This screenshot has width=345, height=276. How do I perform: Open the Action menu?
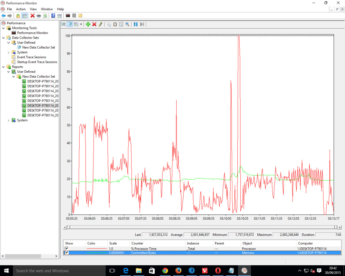tap(21, 9)
